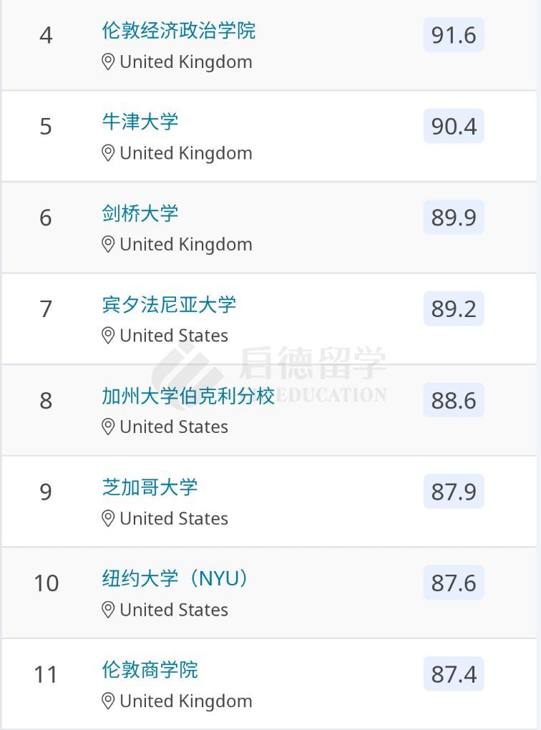541x730 pixels.
Task: Click location pin icon under 牛津大学
Action: [x=108, y=153]
